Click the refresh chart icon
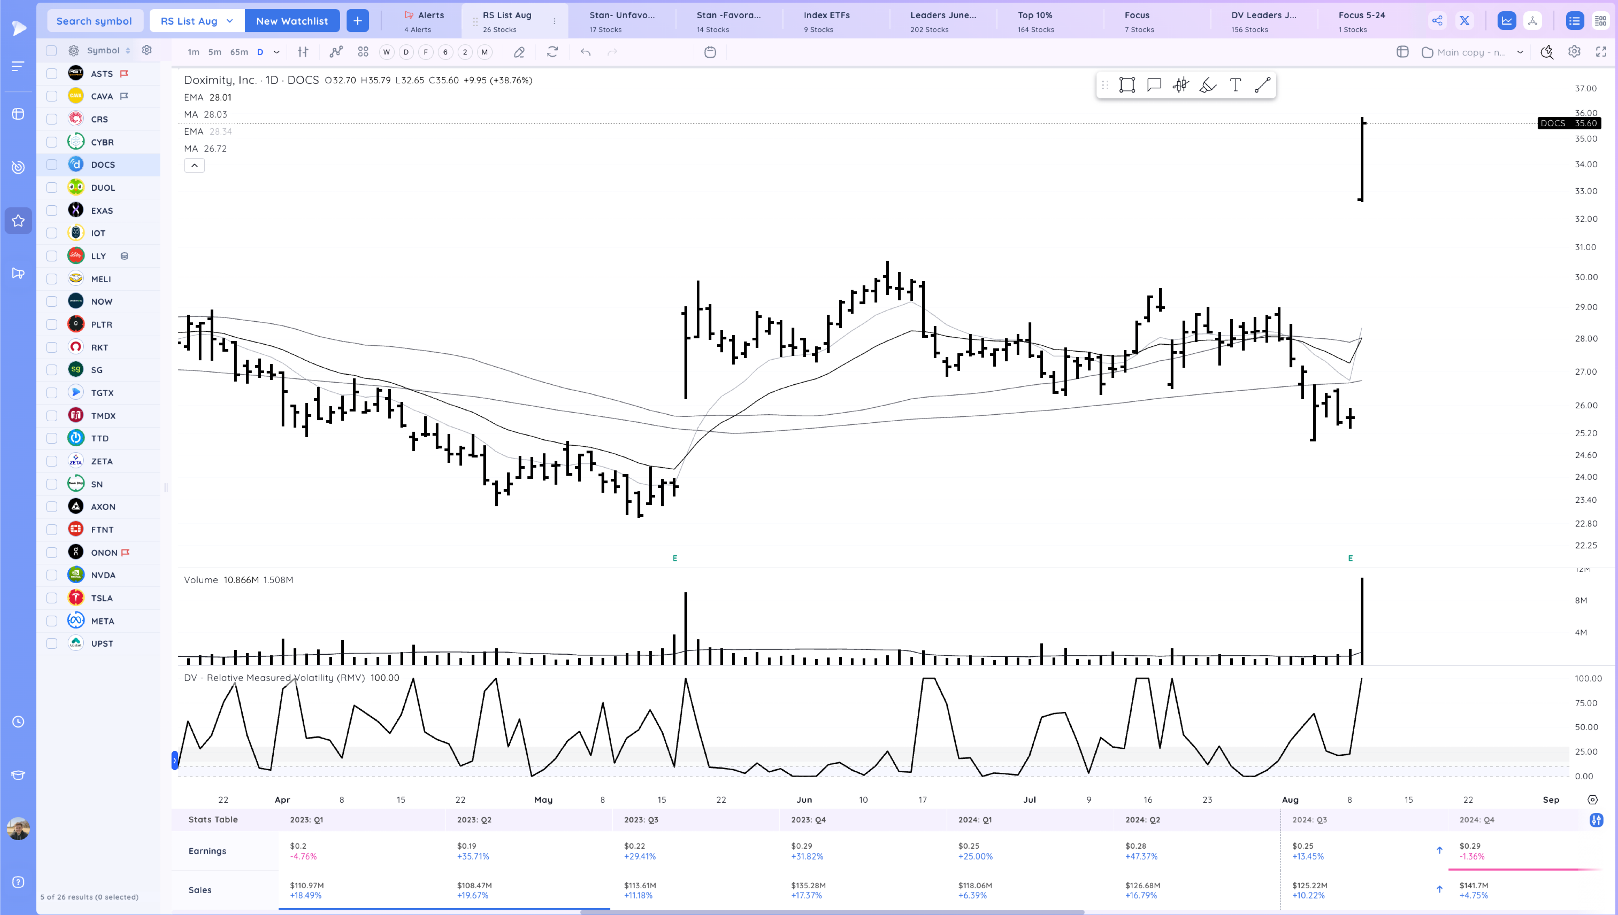The width and height of the screenshot is (1618, 915). click(x=552, y=52)
